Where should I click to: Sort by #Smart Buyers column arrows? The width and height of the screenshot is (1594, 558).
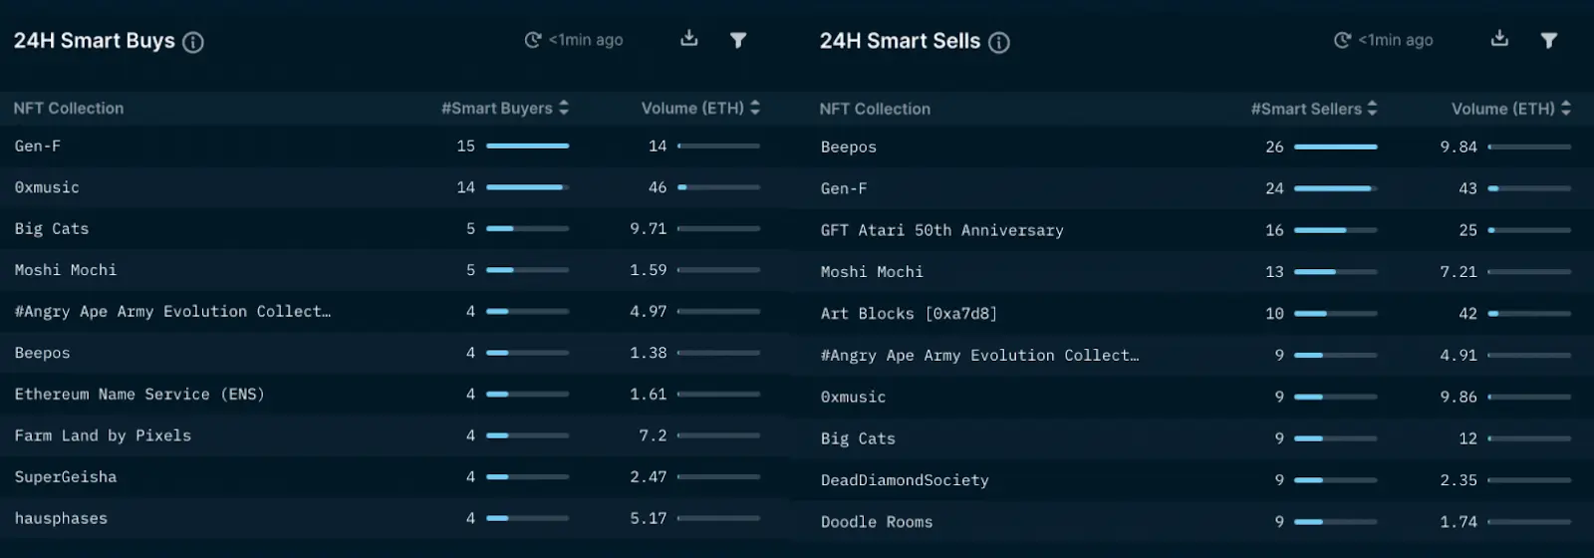[564, 108]
